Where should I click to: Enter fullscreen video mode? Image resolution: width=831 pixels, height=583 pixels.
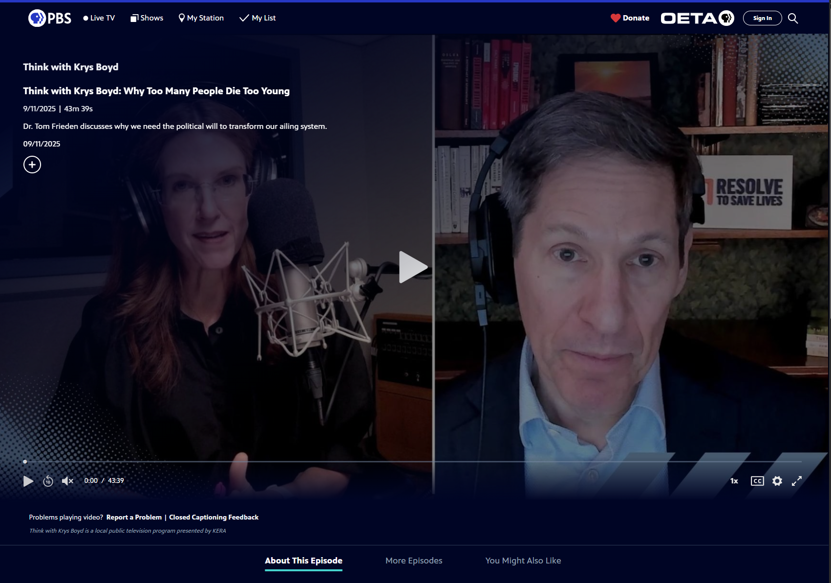797,481
